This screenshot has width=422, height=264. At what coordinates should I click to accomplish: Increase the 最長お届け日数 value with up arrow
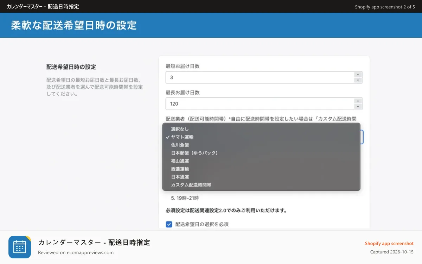pos(358,101)
